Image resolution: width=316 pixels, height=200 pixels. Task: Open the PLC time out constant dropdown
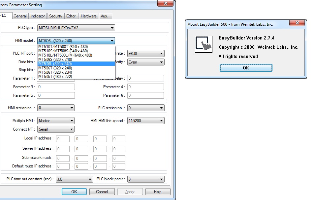[90, 179]
